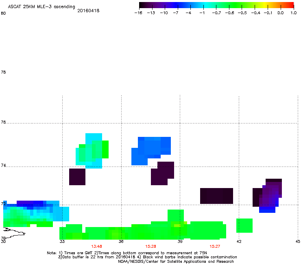Image resolution: width=301 pixels, height=264 pixels.
Task: Click the latitude label 72
Action: [x=3, y=203]
